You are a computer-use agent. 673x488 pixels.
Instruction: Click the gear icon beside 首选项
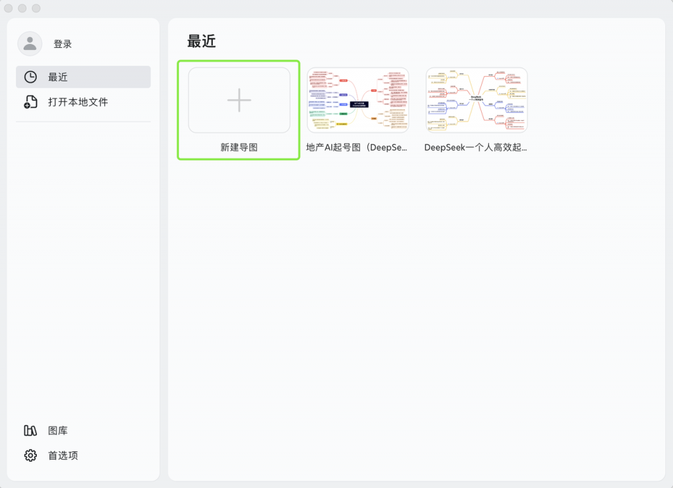pyautogui.click(x=30, y=455)
